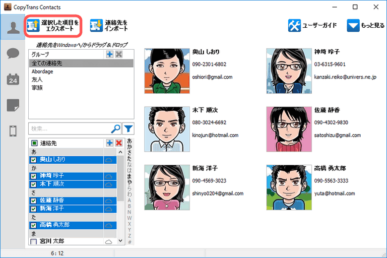Open the Contacts sidebar icon
The height and width of the screenshot is (258, 387).
pyautogui.click(x=12, y=27)
